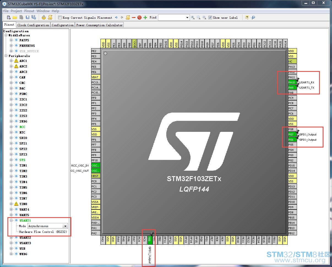Click the NRST pin on chip

[96, 176]
